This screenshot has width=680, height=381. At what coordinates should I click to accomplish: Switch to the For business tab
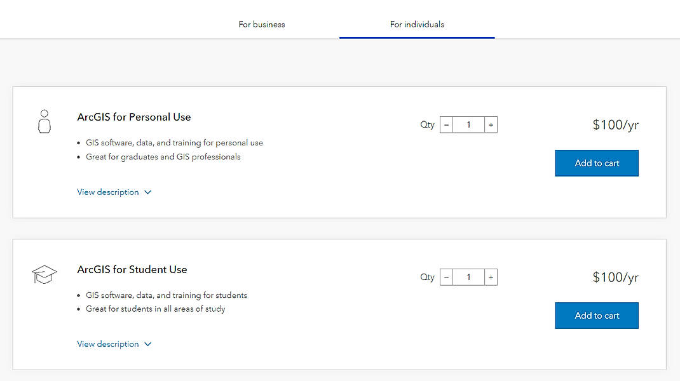click(x=261, y=24)
